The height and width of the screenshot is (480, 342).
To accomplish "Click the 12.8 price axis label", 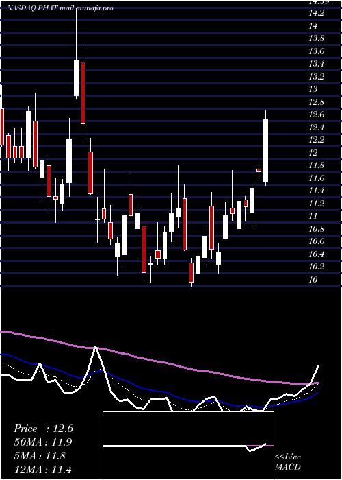I will pos(316,102).
